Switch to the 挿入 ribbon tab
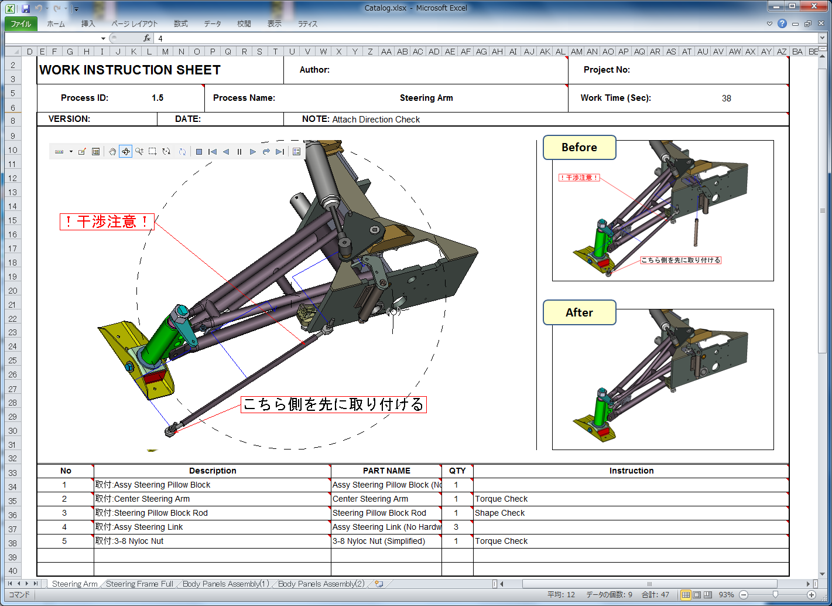This screenshot has height=606, width=832. point(88,24)
